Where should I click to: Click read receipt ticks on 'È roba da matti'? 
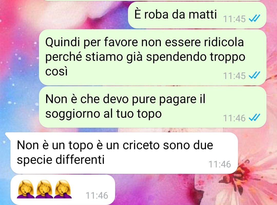pos(254,18)
